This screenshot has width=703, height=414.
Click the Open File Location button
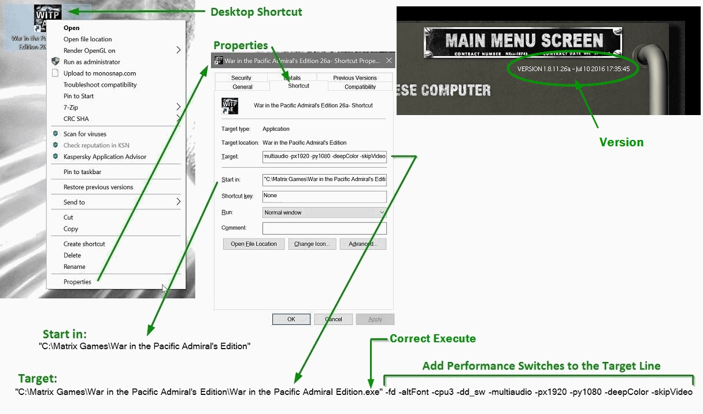254,244
